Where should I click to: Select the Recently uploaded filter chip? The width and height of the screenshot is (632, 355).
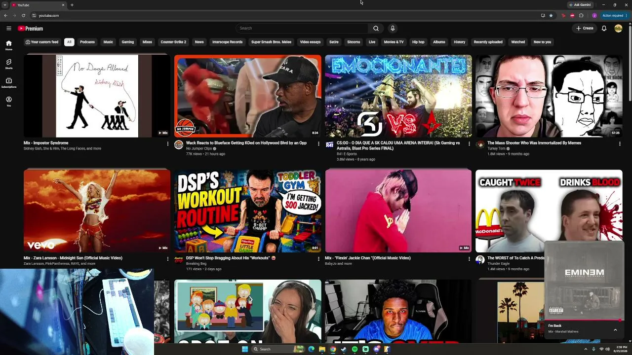pyautogui.click(x=488, y=42)
